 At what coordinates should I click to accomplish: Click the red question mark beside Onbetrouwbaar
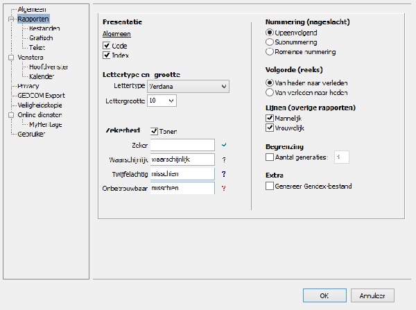(223, 189)
